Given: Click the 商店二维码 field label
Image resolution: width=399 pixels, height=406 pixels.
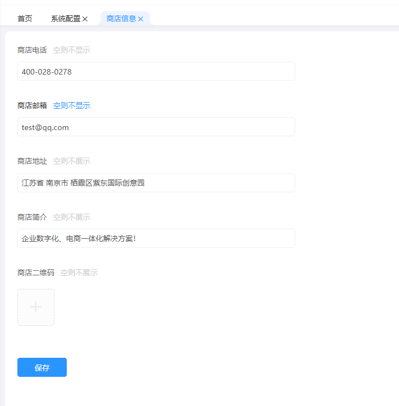Looking at the screenshot, I should (36, 273).
